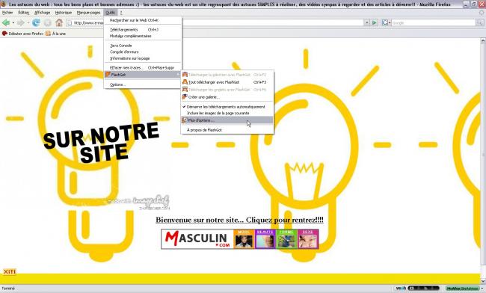Click the Masculin.com banner image

coord(240,238)
